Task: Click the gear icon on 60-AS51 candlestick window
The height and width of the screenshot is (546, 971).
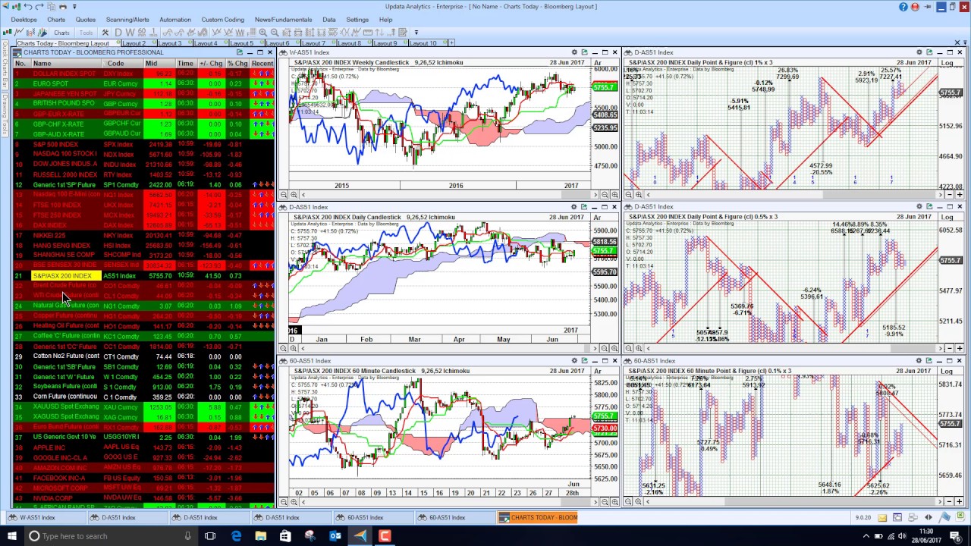Action: tap(574, 360)
